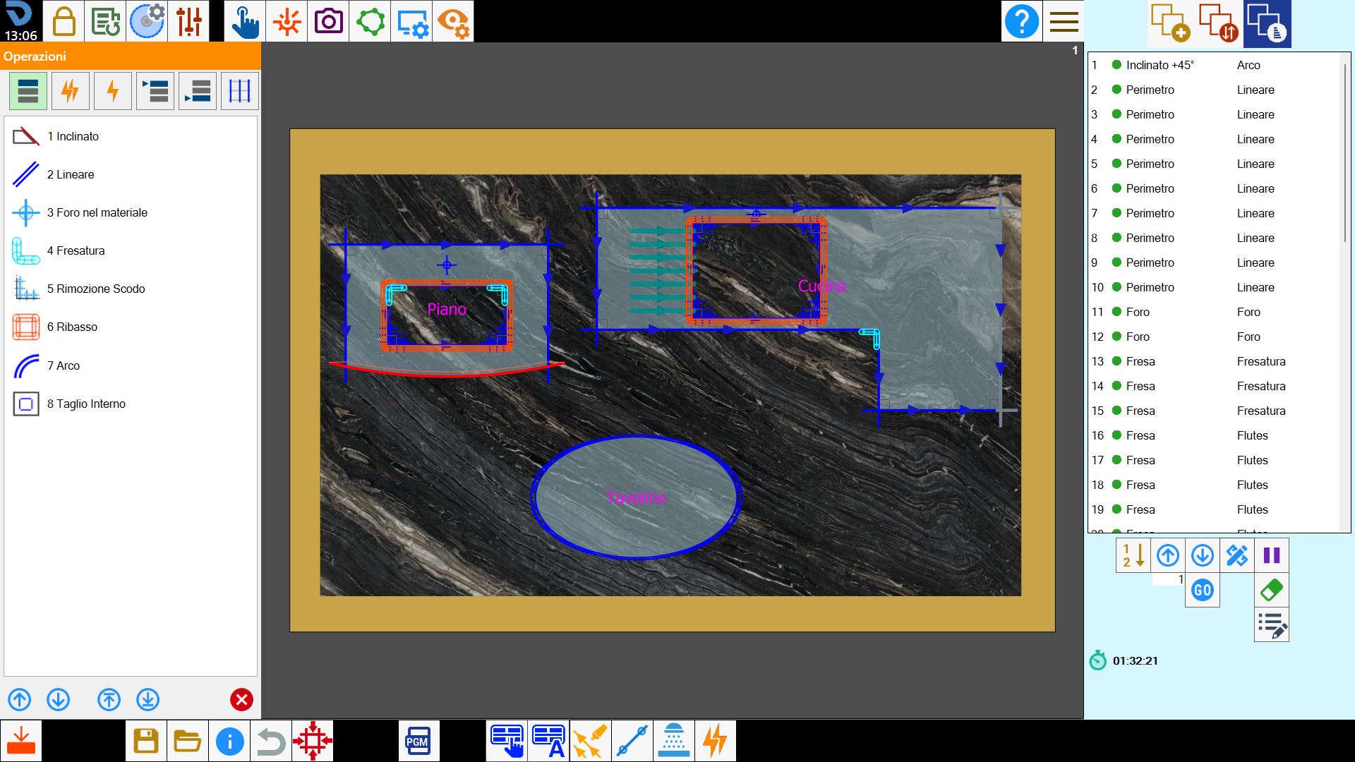This screenshot has width=1355, height=762.
Task: Toggle the green dot on row 16 Fresa Flutes
Action: [x=1116, y=435]
